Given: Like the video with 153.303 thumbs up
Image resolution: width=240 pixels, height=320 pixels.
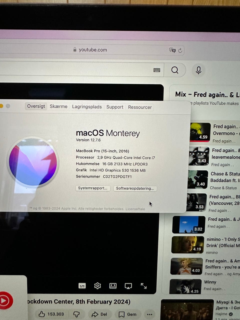Looking at the screenshot, I should [51, 314].
